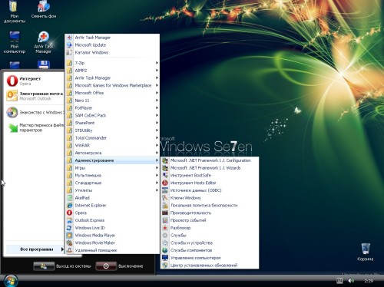The height and width of the screenshot is (287, 384).
Task: Expand the Total Commander folder
Action: pos(112,138)
